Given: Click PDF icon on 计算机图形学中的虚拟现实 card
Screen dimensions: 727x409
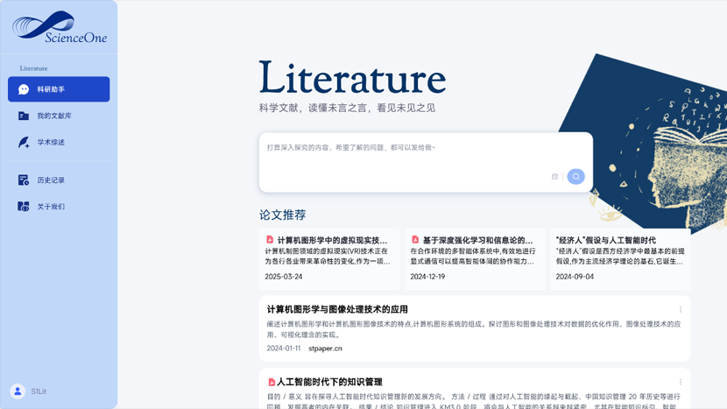Looking at the screenshot, I should (x=270, y=240).
